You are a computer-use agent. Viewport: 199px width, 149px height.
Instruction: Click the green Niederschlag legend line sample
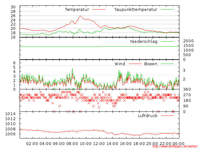coord(167,41)
